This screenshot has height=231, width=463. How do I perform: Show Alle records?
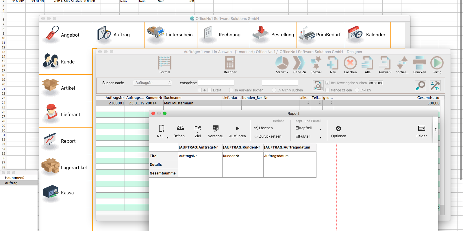click(368, 65)
